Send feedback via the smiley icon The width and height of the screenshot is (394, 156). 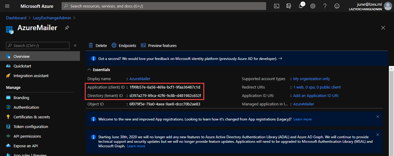(337, 6)
